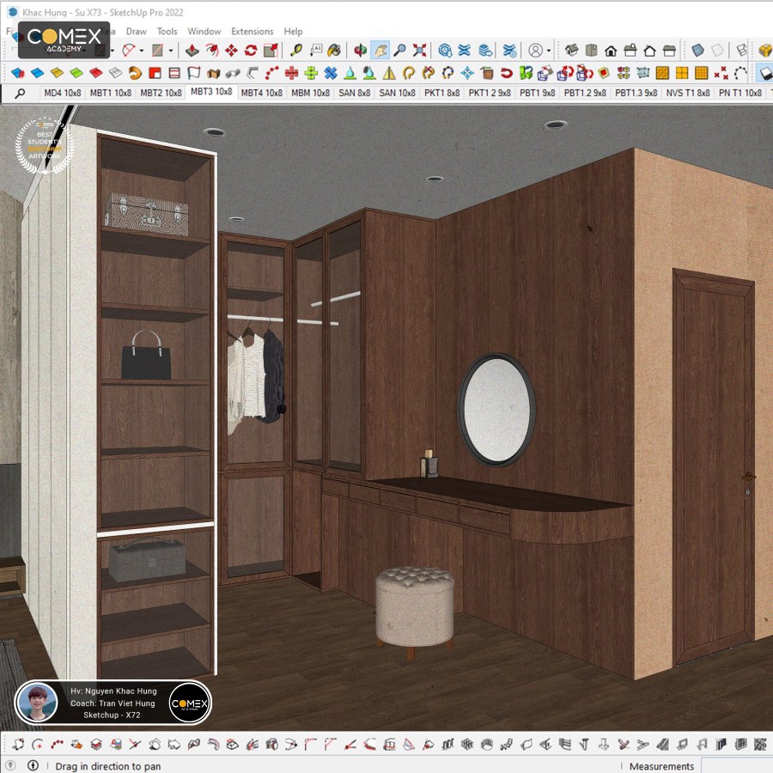Pick the Tape Measure tool
The width and height of the screenshot is (773, 773).
(296, 51)
